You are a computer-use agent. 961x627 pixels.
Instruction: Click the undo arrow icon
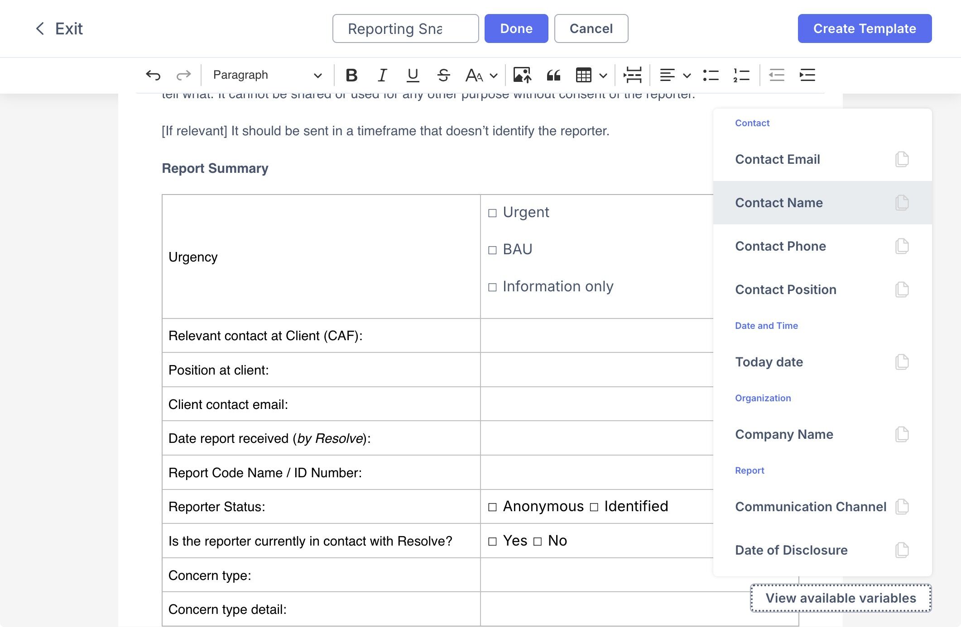coord(153,75)
